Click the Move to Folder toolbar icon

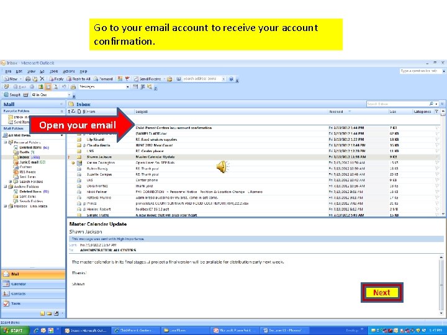coord(35,79)
